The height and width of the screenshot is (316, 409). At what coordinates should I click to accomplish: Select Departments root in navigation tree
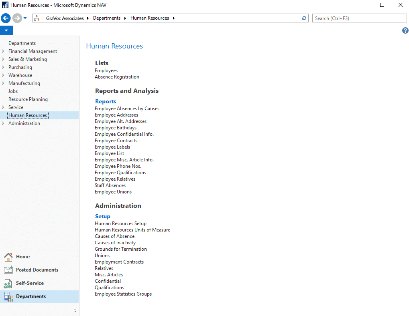point(22,43)
